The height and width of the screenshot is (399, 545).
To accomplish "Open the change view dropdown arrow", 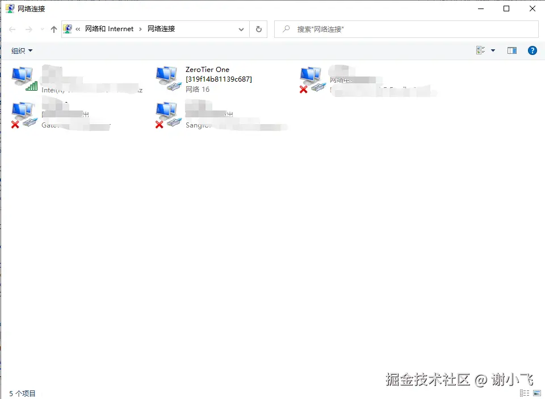I will 492,50.
